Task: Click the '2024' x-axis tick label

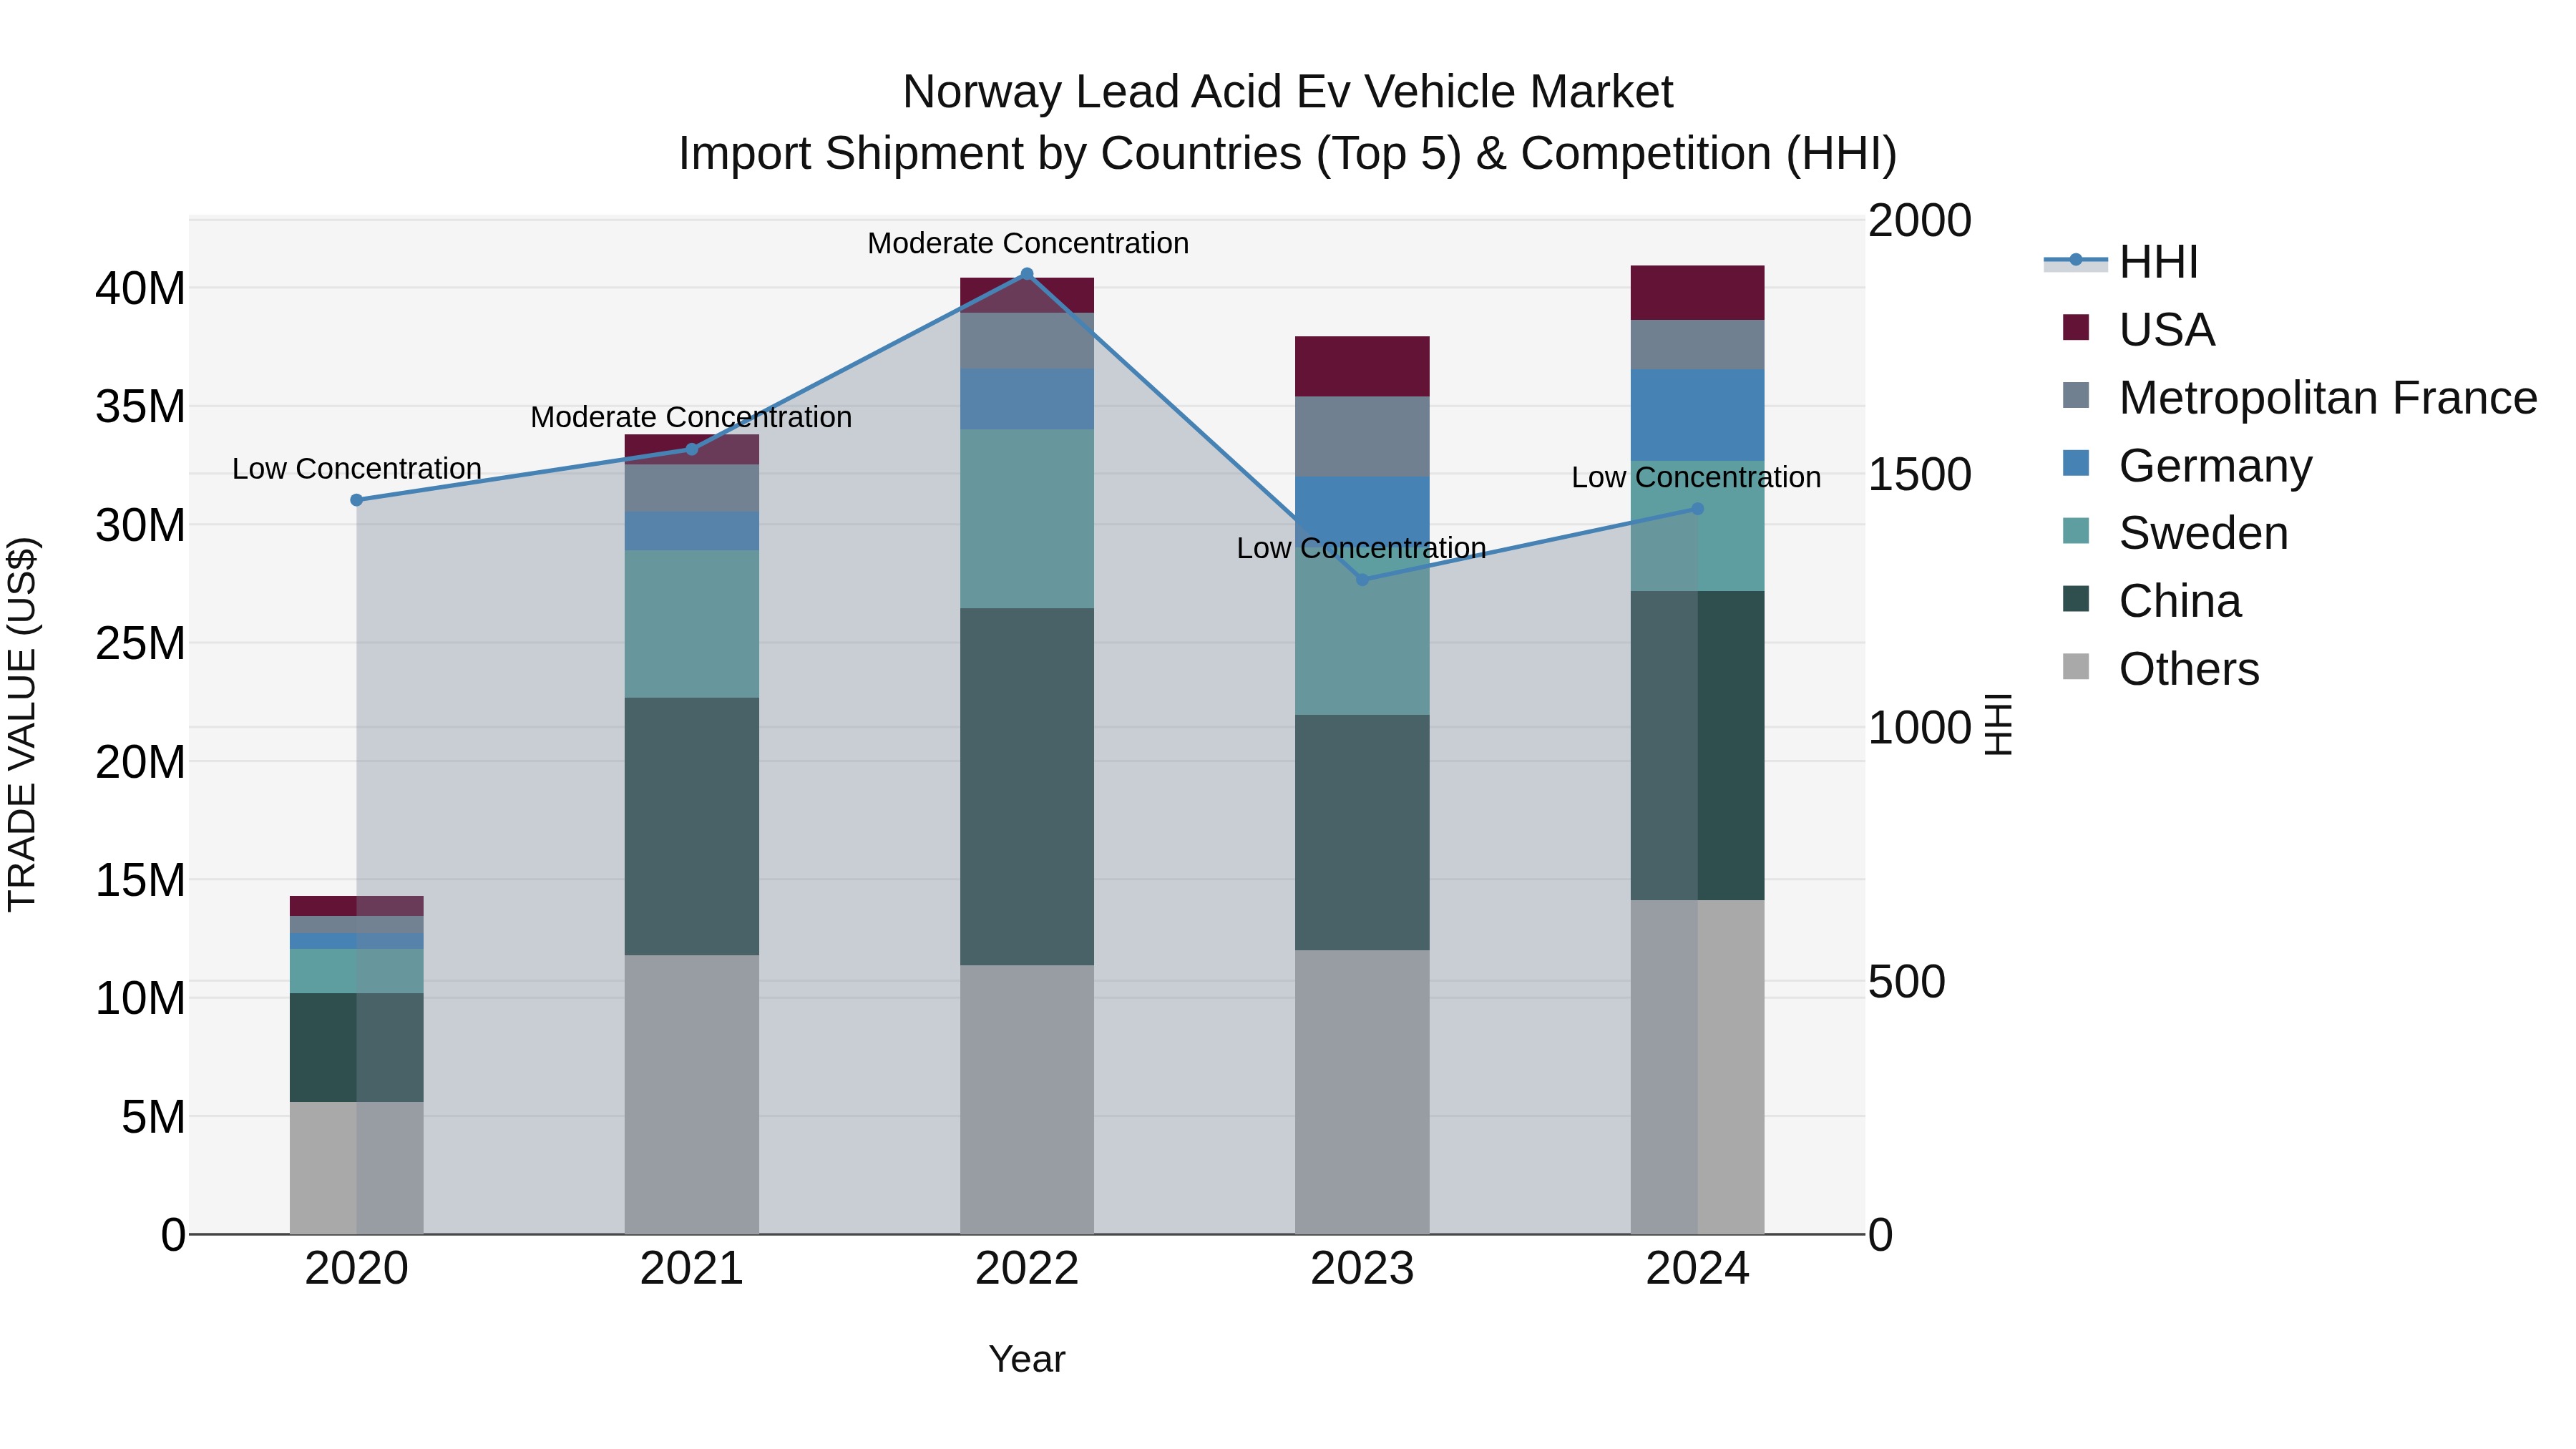Action: [x=1697, y=1269]
